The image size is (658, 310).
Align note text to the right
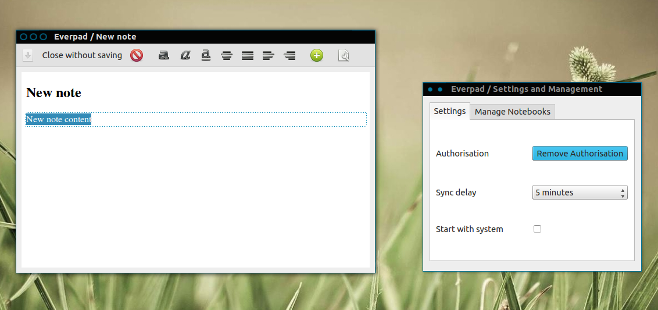289,55
